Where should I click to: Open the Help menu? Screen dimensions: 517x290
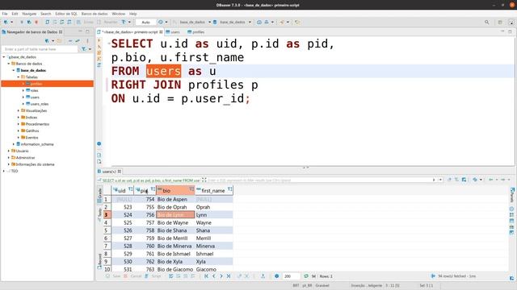pyautogui.click(x=132, y=14)
